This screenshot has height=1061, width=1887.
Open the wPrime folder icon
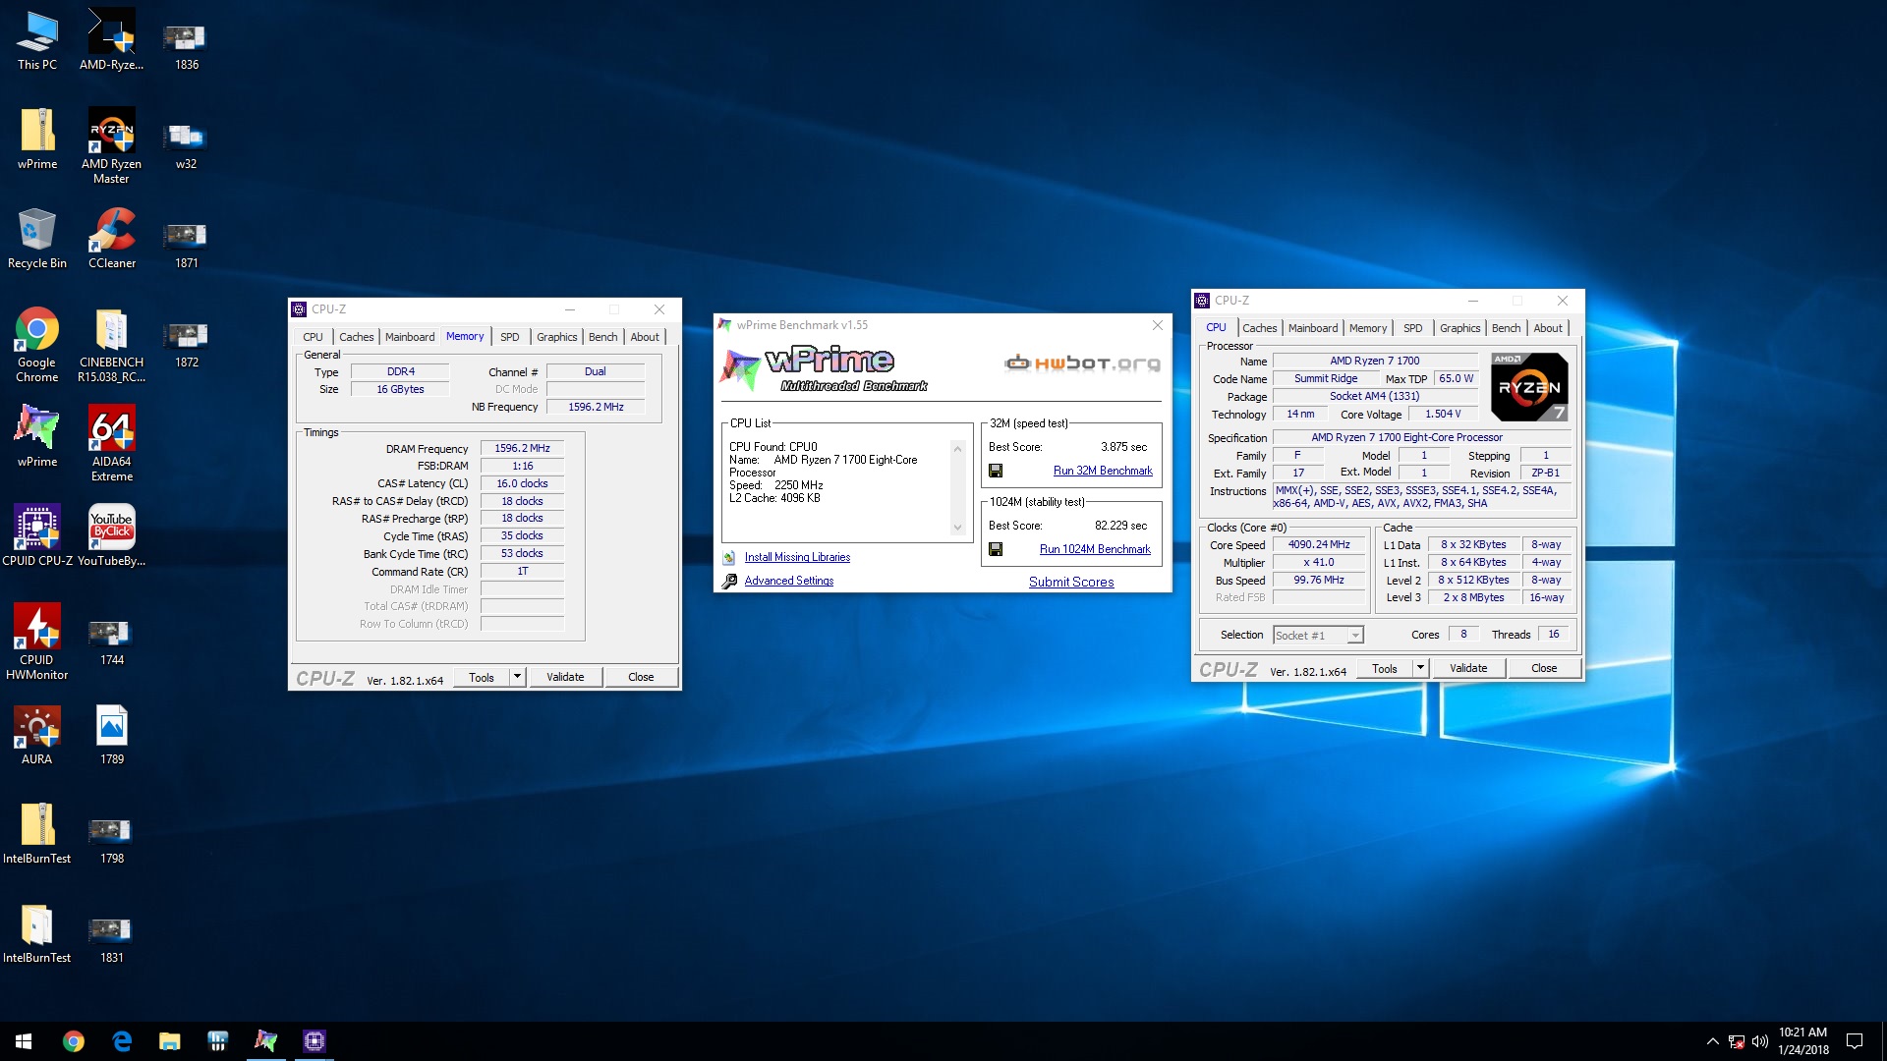37,140
